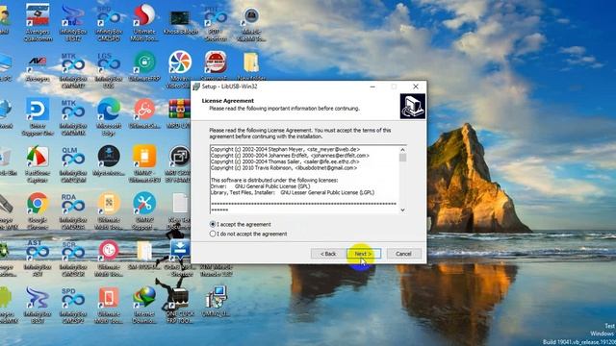Open yellow round phone Ultimate Multi Tool icon

tap(109, 210)
